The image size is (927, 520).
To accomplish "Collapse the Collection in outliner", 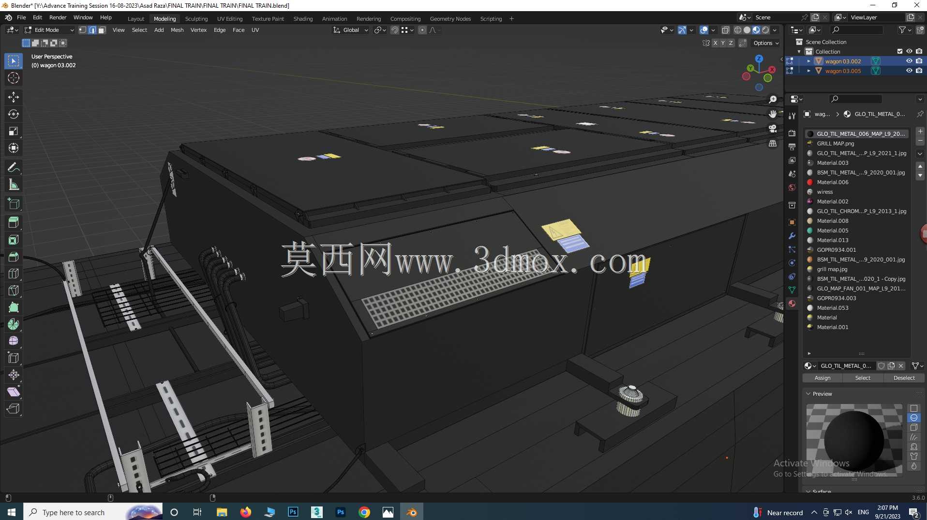I will (799, 52).
